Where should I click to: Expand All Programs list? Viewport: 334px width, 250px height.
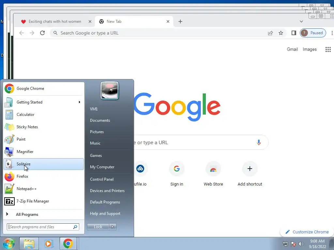(x=44, y=214)
